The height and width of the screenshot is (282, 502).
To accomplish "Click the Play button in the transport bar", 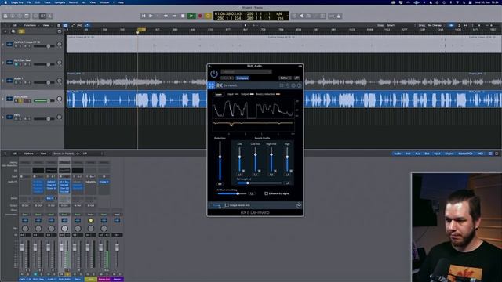I will [x=191, y=16].
